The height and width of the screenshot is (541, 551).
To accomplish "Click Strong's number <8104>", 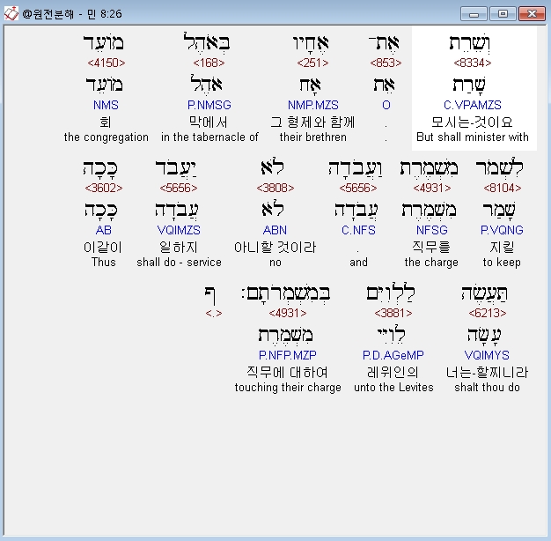I will click(503, 188).
